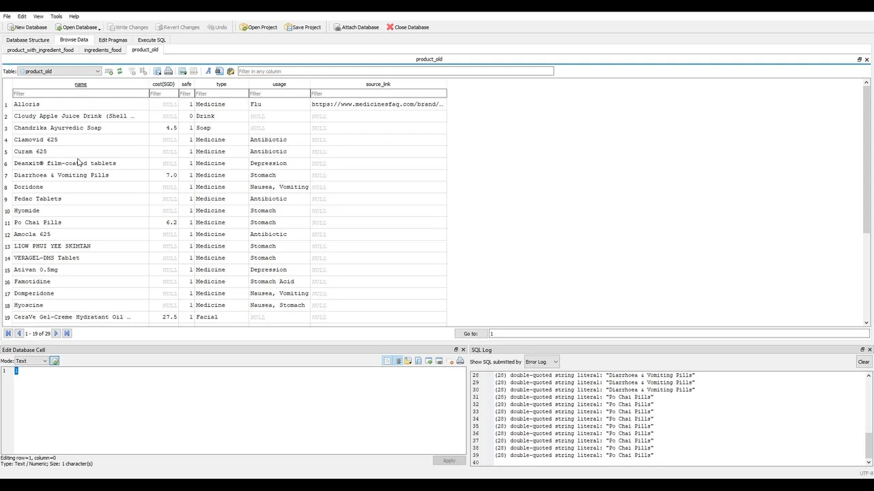874x491 pixels.
Task: Open the Edit menu
Action: pos(22,16)
